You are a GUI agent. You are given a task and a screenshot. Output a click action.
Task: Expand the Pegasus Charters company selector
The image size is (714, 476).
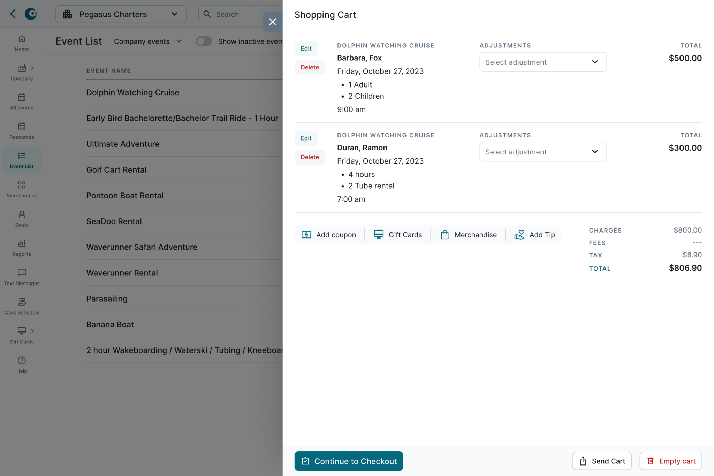(x=121, y=14)
